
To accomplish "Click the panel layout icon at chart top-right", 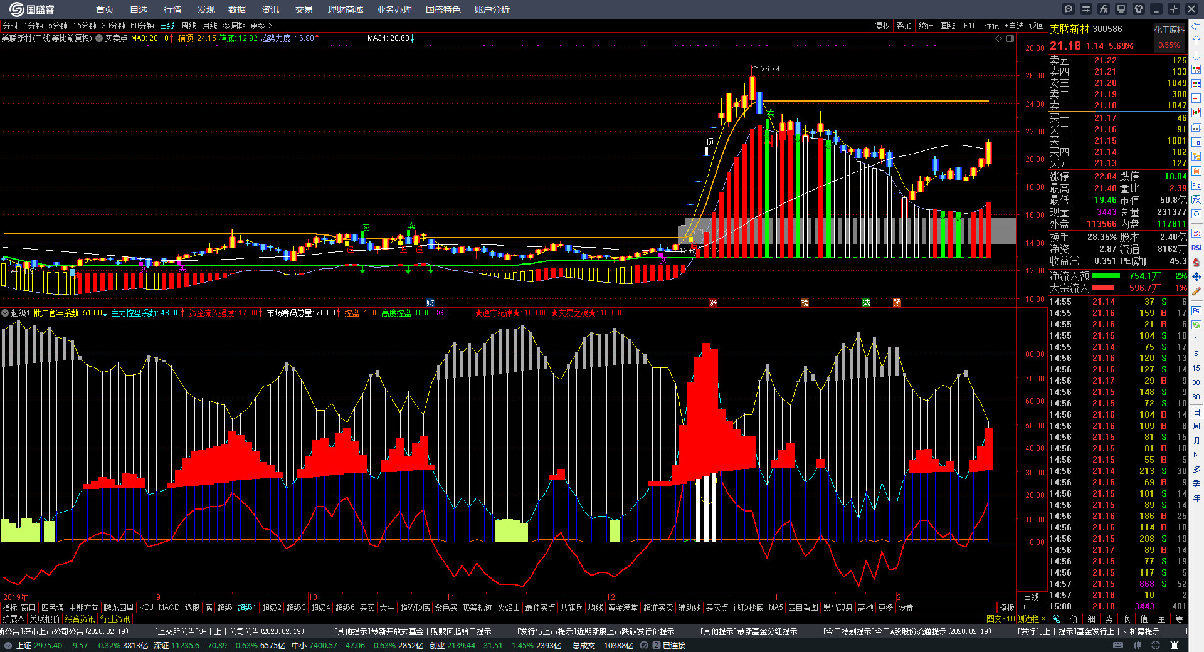I will [1010, 38].
